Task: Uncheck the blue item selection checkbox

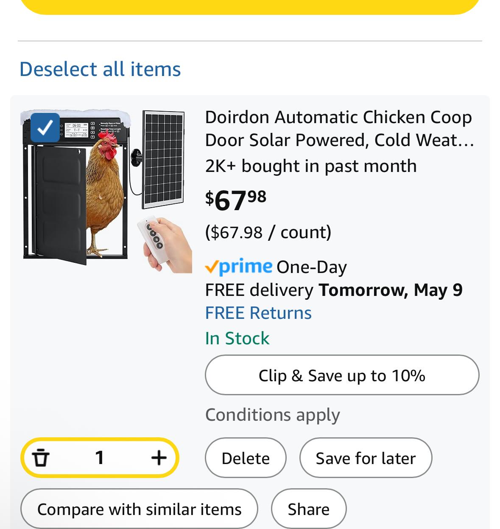Action: pos(45,127)
